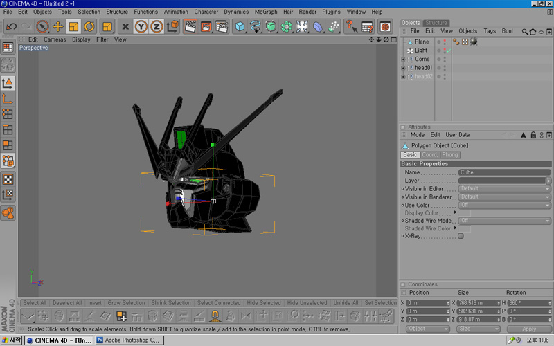Open the Use Color dropdown

tap(505, 205)
